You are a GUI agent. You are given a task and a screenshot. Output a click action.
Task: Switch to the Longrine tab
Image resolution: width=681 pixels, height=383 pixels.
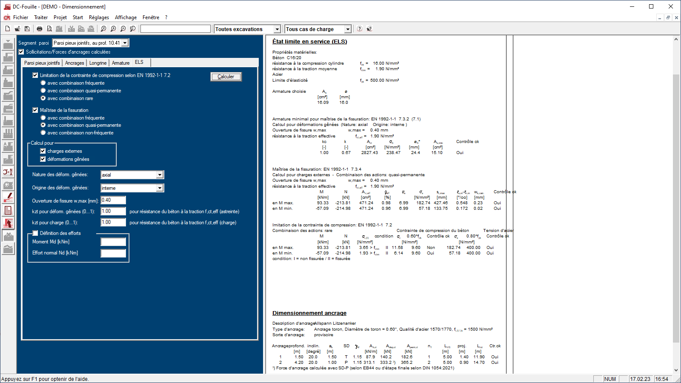click(x=98, y=63)
